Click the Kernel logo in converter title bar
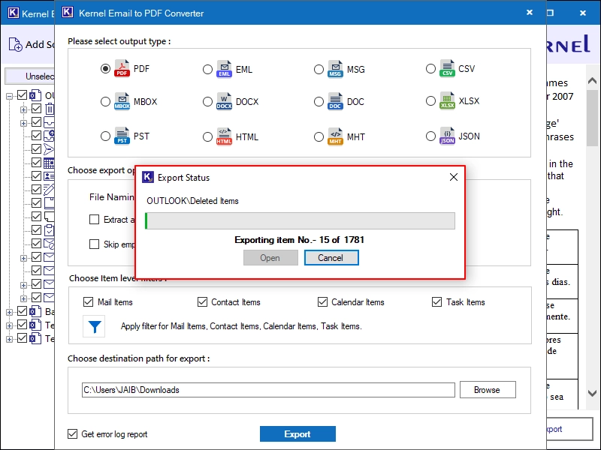 (x=68, y=12)
